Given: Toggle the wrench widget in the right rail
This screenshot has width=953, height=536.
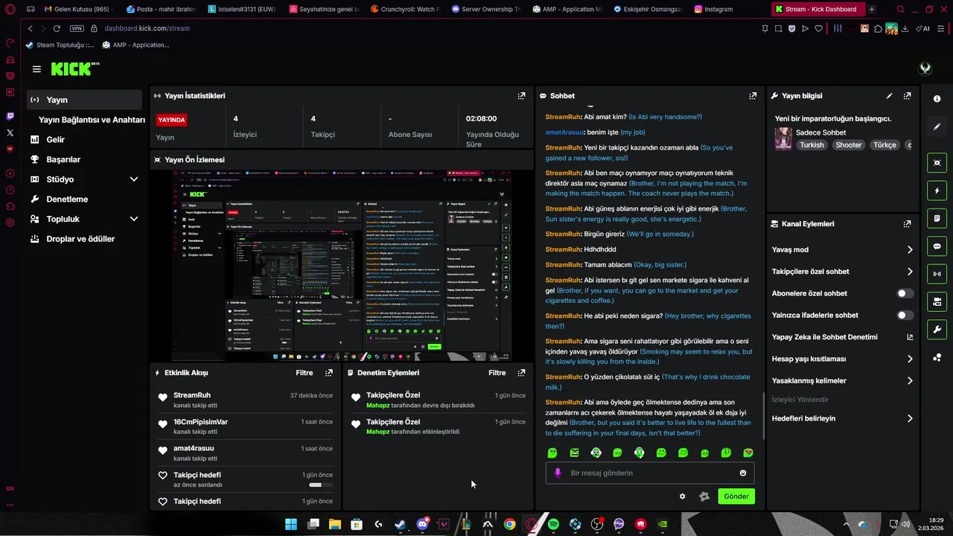Looking at the screenshot, I should pyautogui.click(x=937, y=329).
